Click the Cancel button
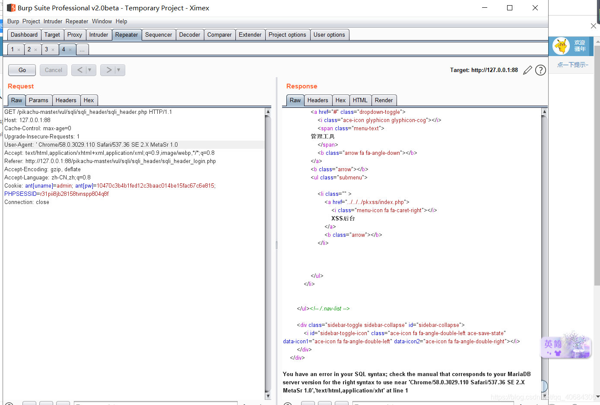This screenshot has width=600, height=405. tap(54, 70)
